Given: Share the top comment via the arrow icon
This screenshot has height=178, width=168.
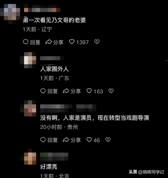Looking at the screenshot, I should (49, 42).
